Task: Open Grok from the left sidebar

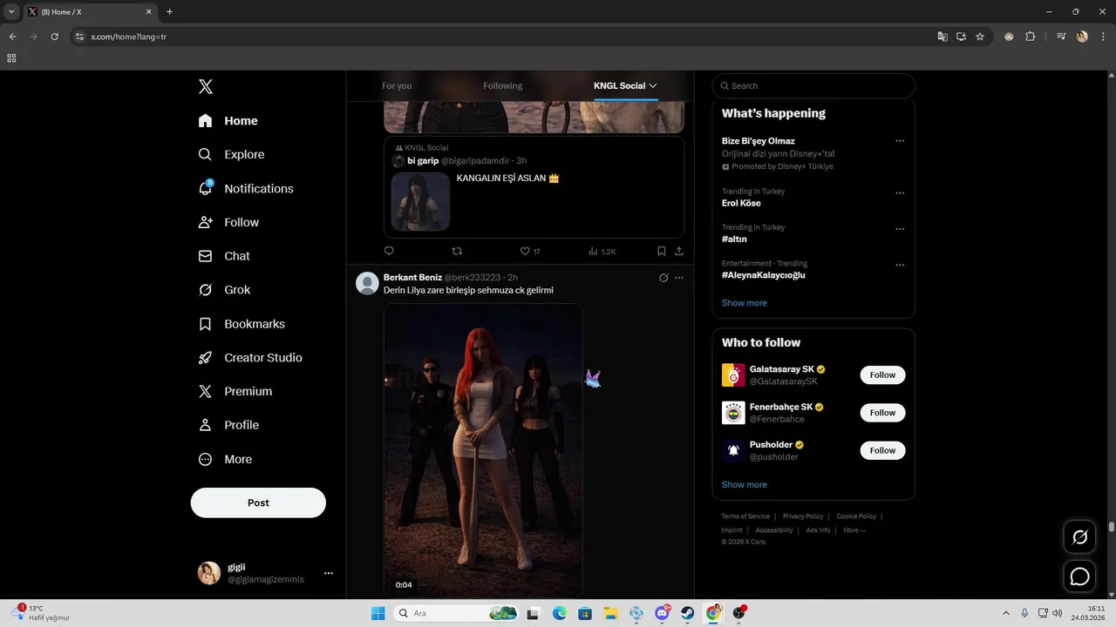Action: [x=225, y=290]
